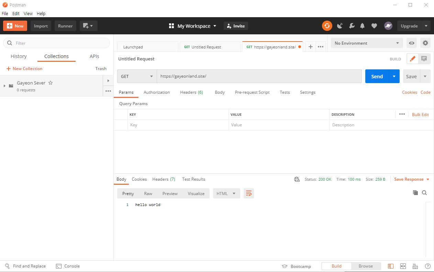The height and width of the screenshot is (272, 434).
Task: Open the comments mode icon
Action: [x=424, y=59]
